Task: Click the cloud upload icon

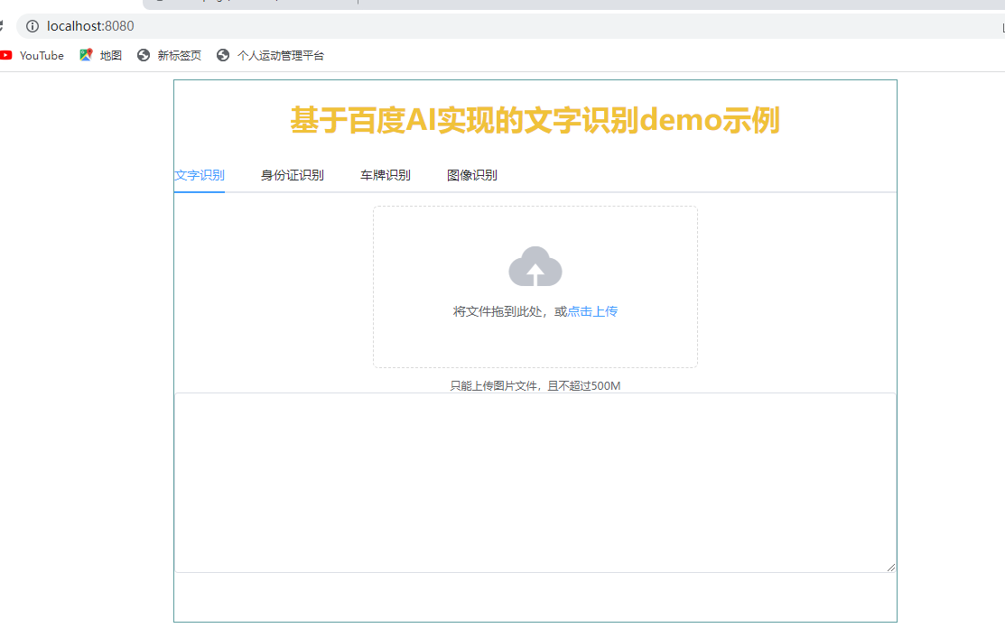Action: (535, 267)
